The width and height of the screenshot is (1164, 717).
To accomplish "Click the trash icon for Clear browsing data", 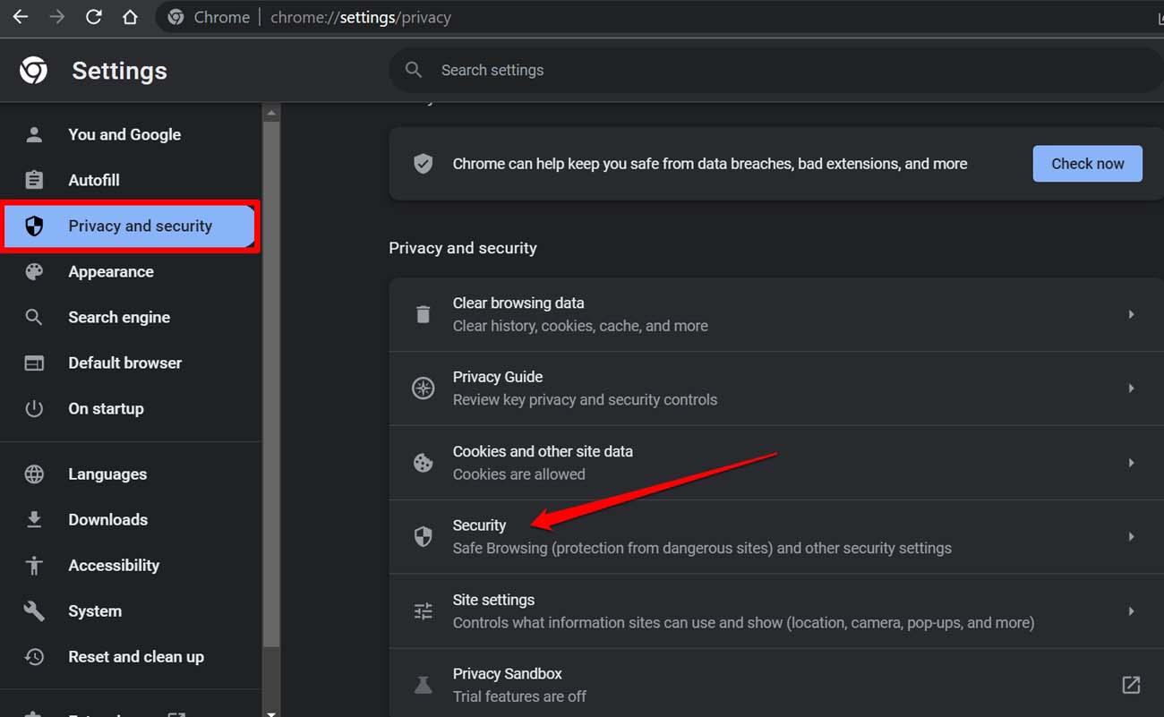I will 423,314.
